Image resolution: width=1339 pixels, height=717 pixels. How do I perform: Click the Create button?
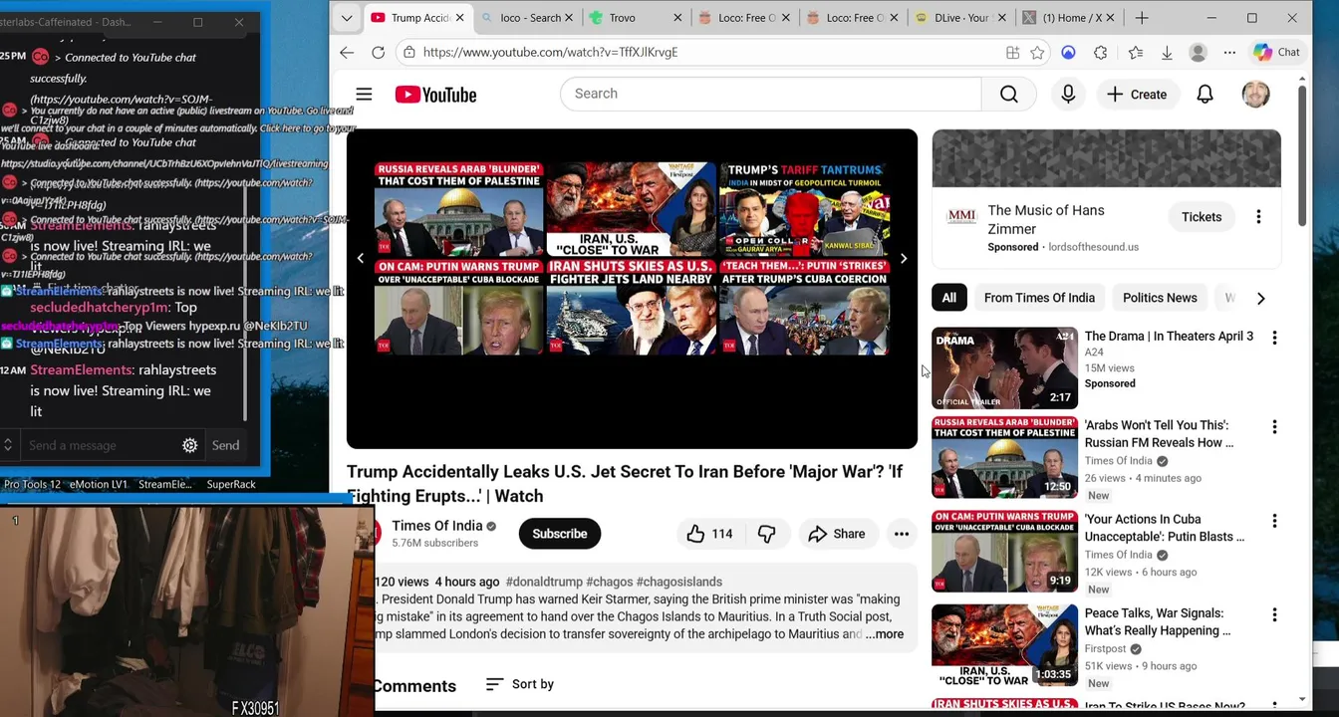[1137, 95]
